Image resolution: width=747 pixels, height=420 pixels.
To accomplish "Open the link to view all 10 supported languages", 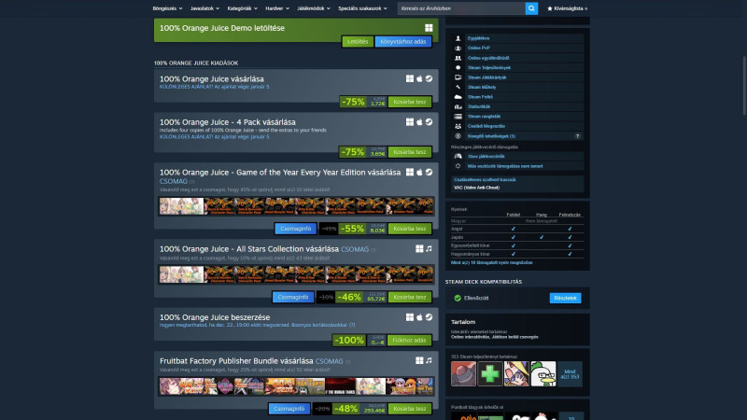I will pos(492,262).
